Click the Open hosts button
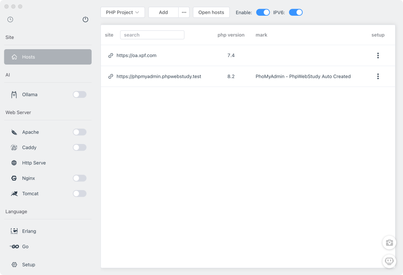Screen dimensions: 403x275 point(211,12)
